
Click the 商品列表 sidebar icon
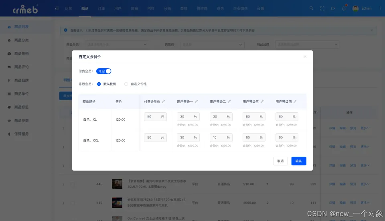coord(9,27)
